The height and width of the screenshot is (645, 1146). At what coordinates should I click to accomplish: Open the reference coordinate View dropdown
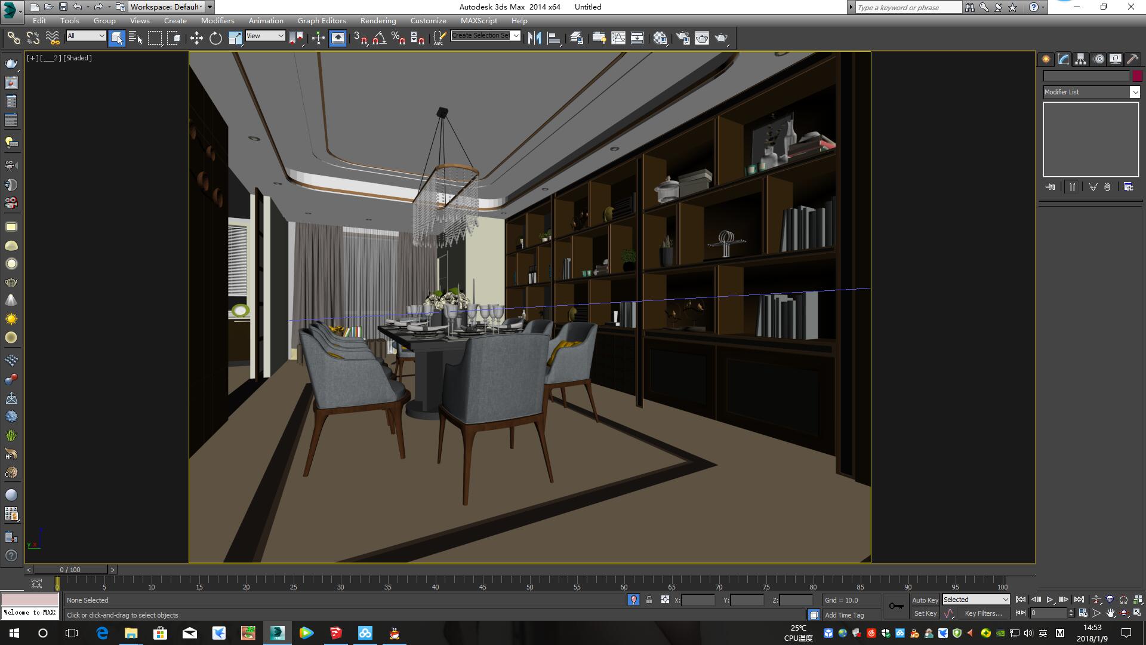pos(265,36)
